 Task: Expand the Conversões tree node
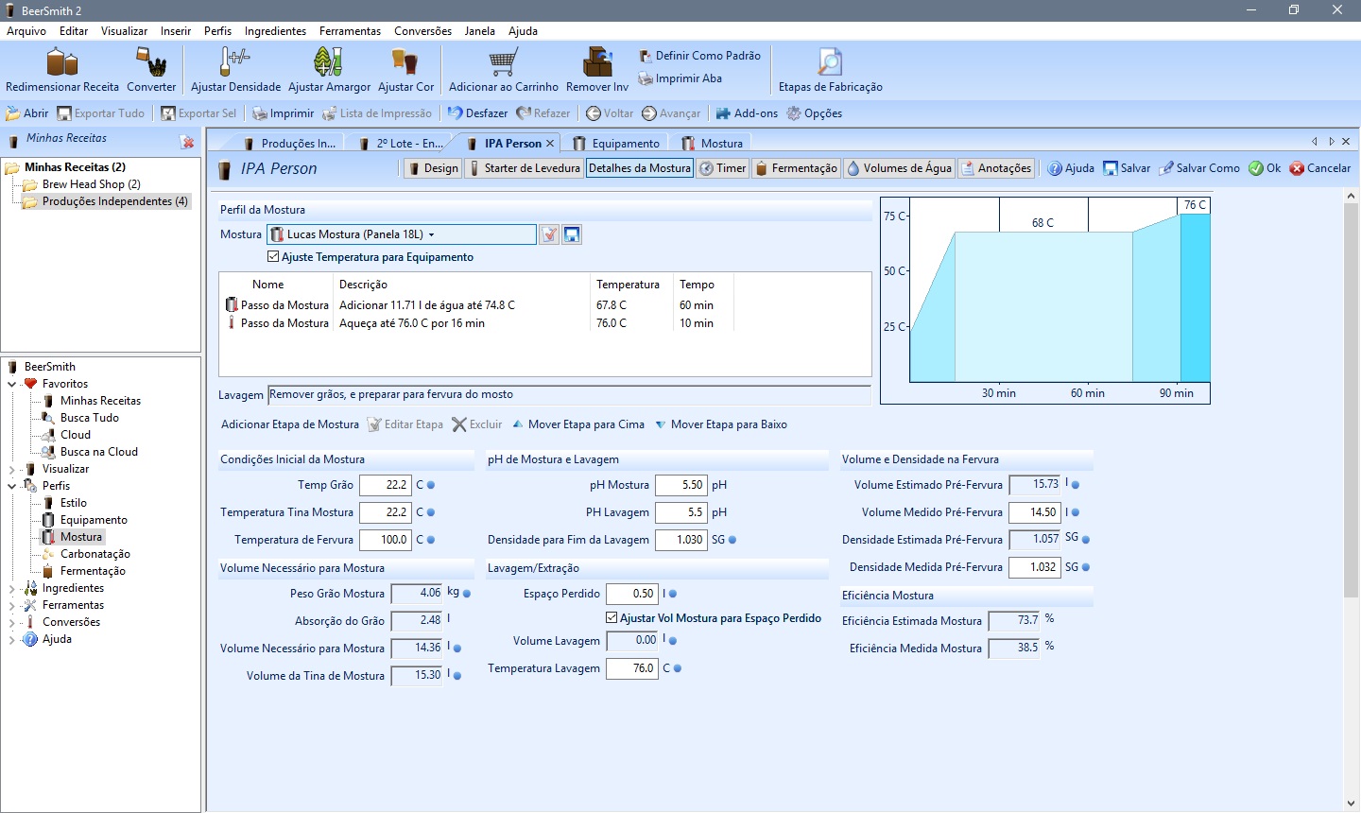point(12,622)
